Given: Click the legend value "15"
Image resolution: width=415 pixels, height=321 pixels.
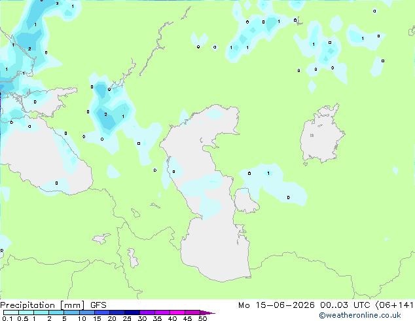Looking at the screenshot, I should coord(97,318).
